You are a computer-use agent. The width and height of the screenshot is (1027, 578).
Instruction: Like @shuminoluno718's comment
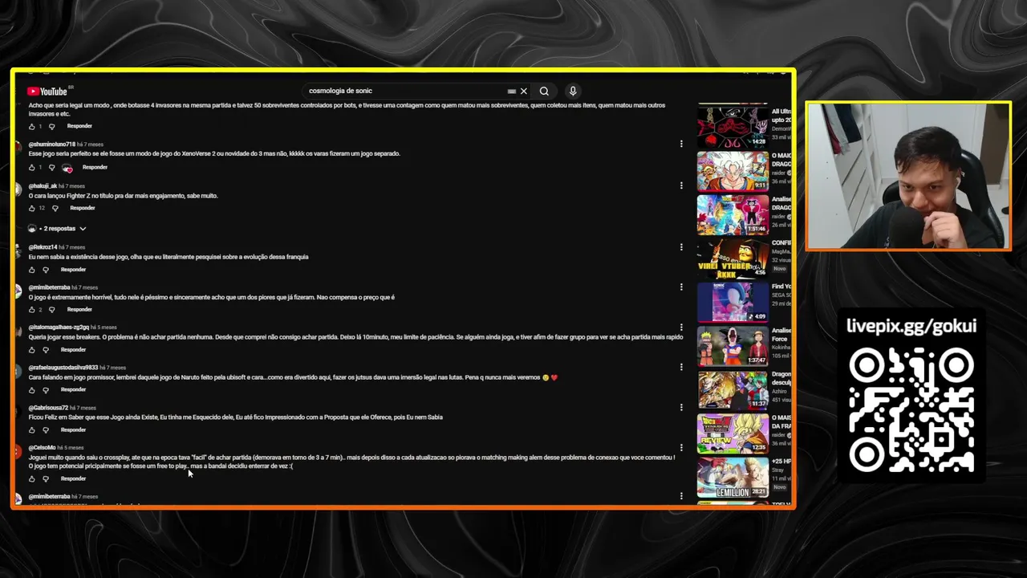(x=32, y=168)
